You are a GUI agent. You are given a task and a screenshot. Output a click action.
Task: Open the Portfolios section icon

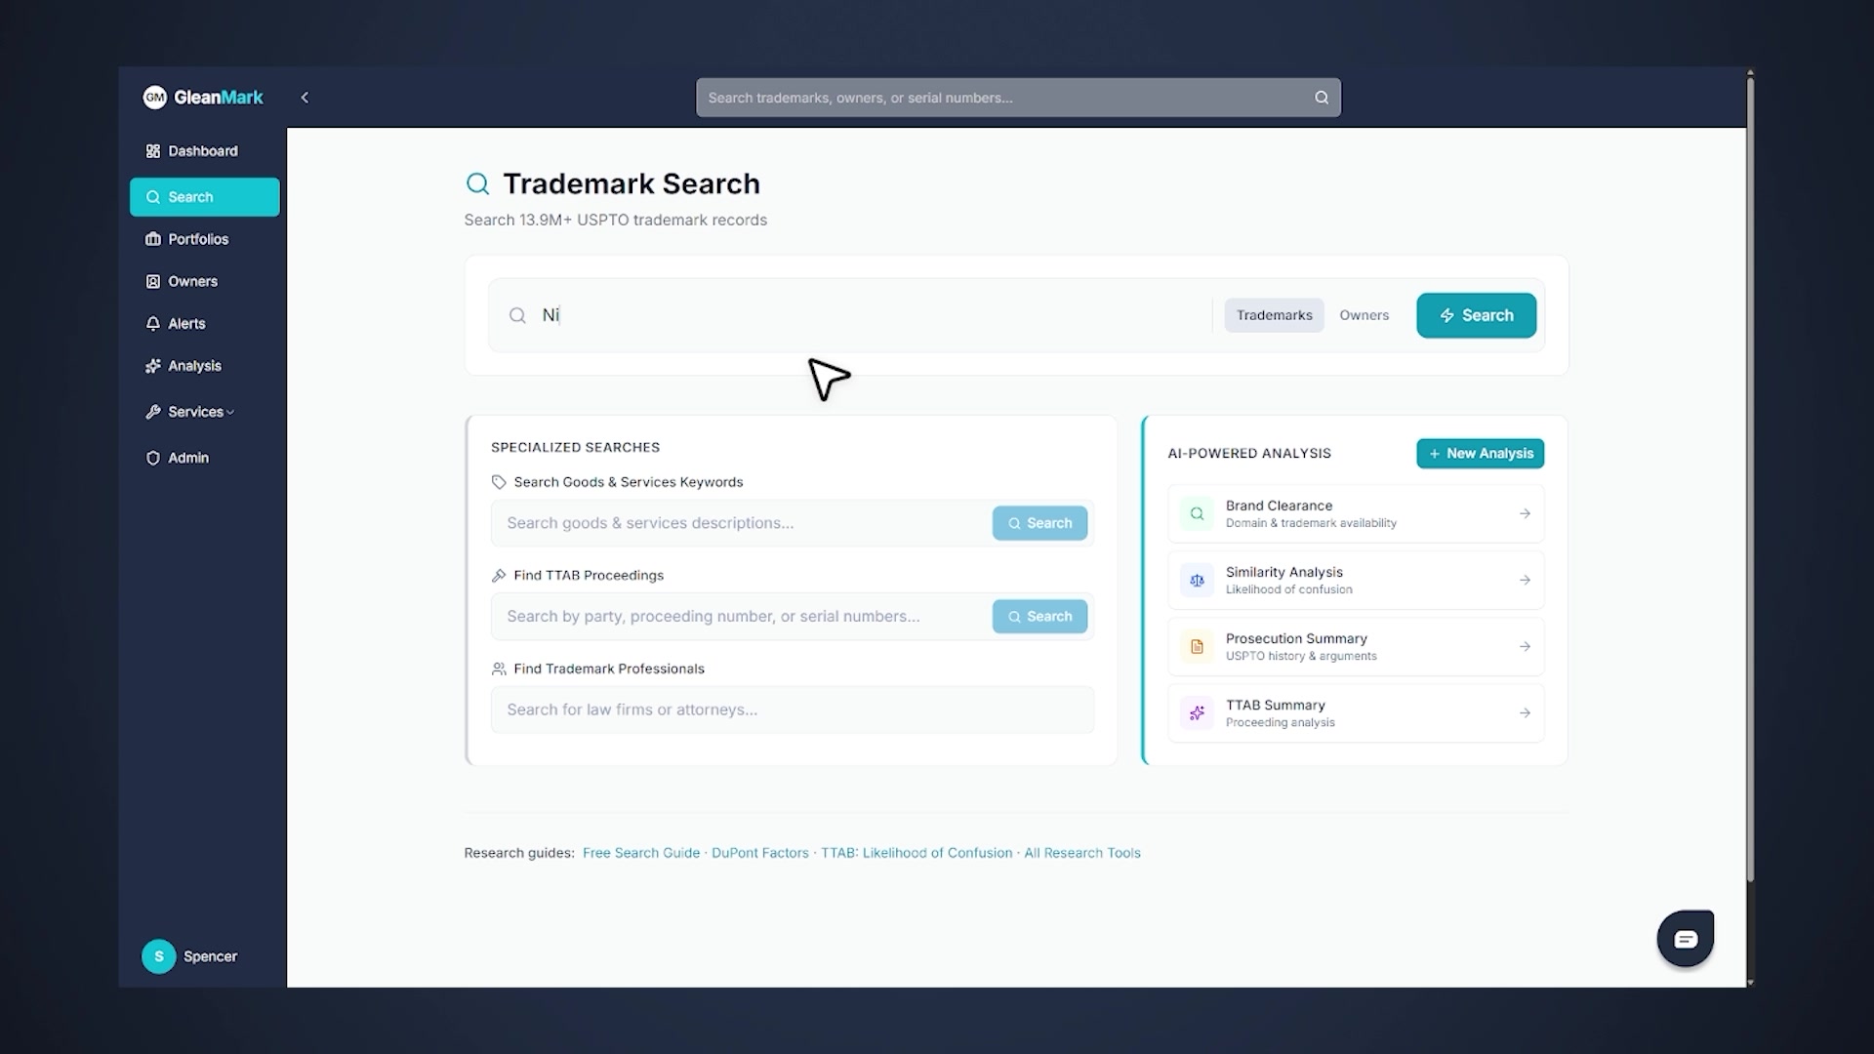[153, 239]
